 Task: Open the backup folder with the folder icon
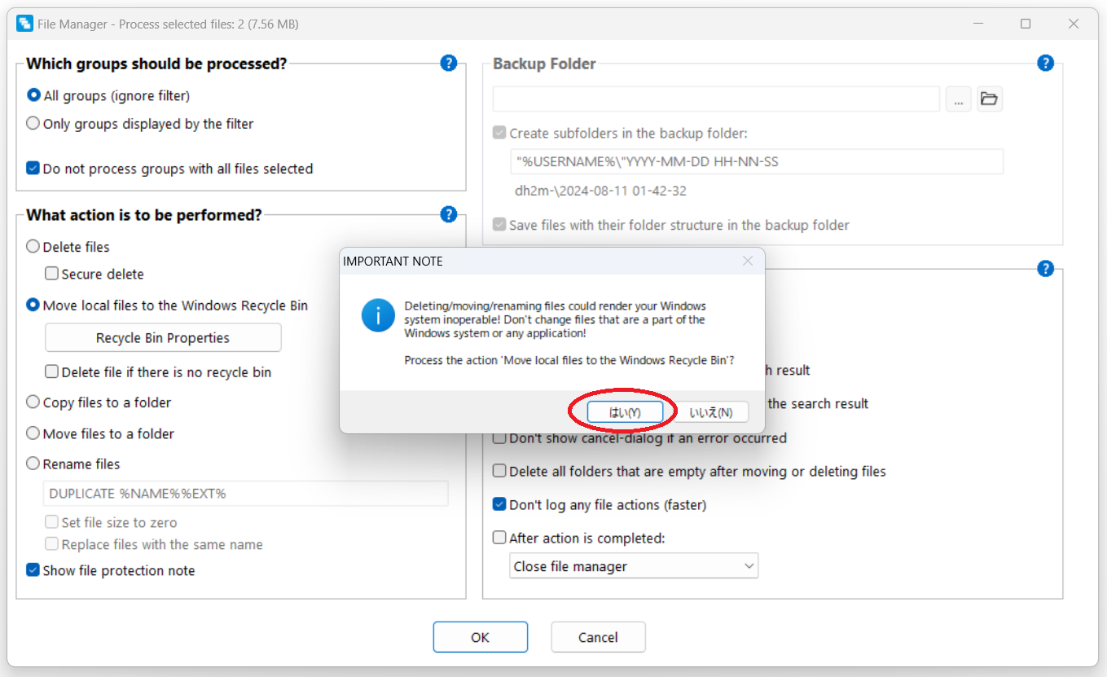(989, 99)
